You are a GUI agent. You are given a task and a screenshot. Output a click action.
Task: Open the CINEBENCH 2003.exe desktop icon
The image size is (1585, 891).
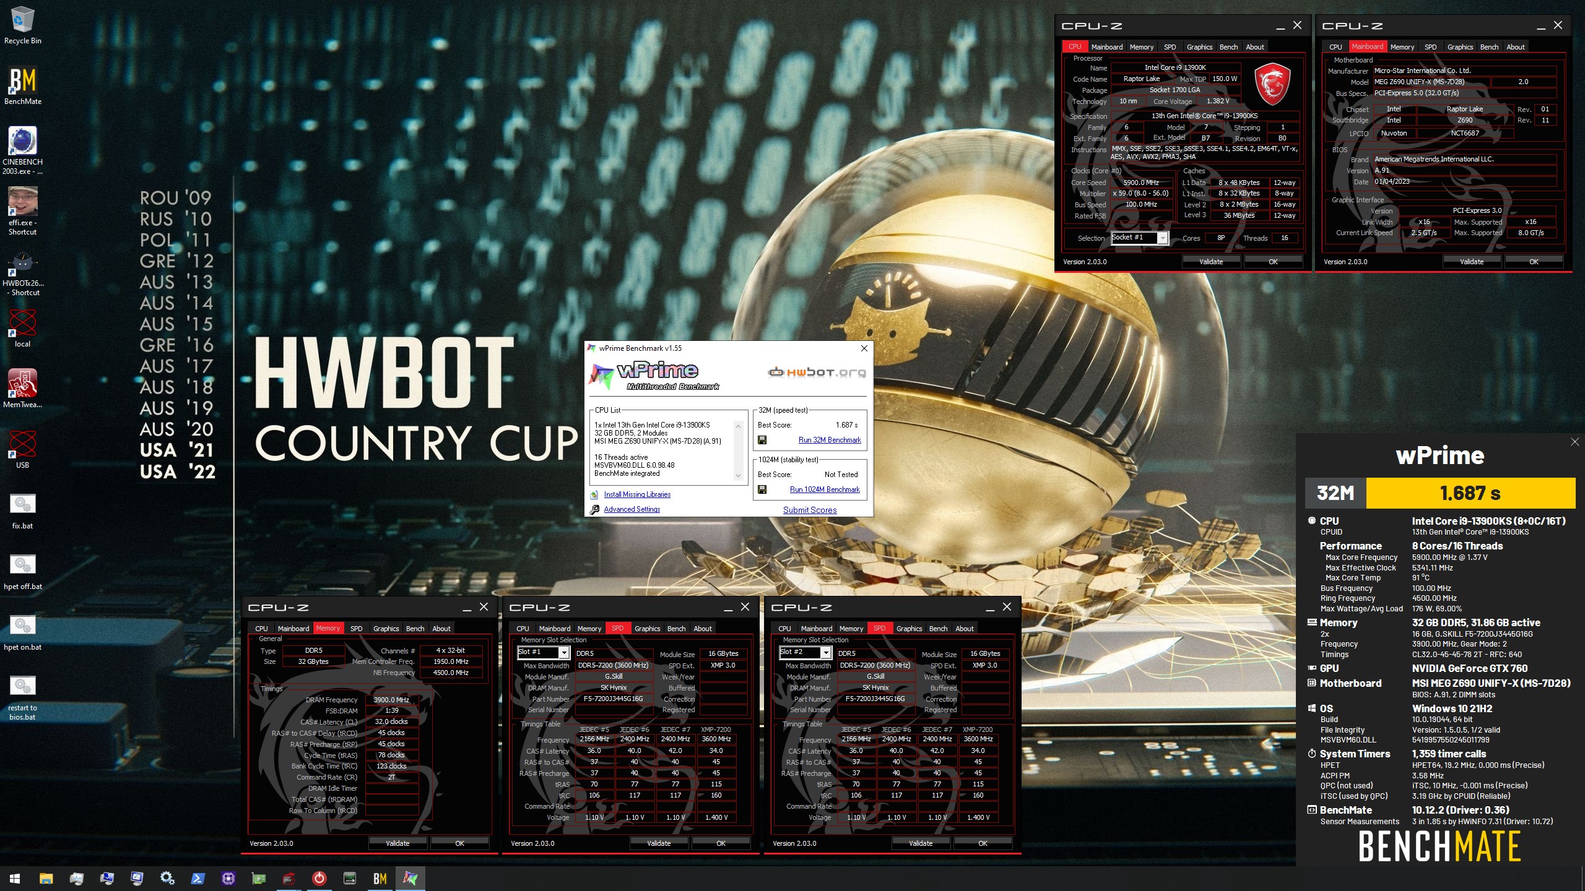coord(22,151)
